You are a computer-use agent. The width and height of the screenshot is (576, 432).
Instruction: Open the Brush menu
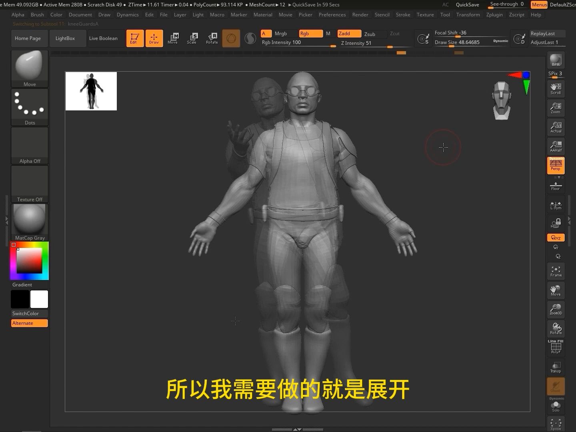37,15
